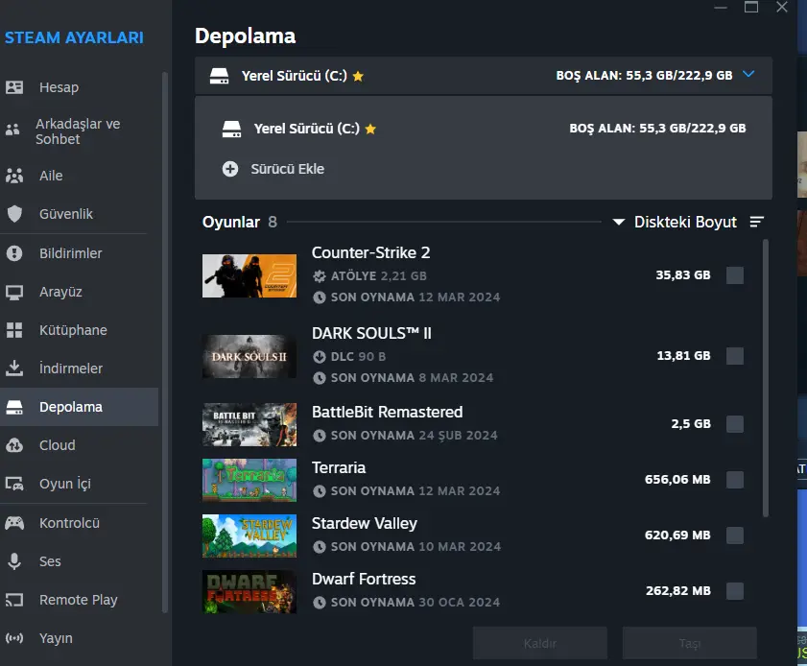Click the Bildirimler exclamation icon

(14, 253)
